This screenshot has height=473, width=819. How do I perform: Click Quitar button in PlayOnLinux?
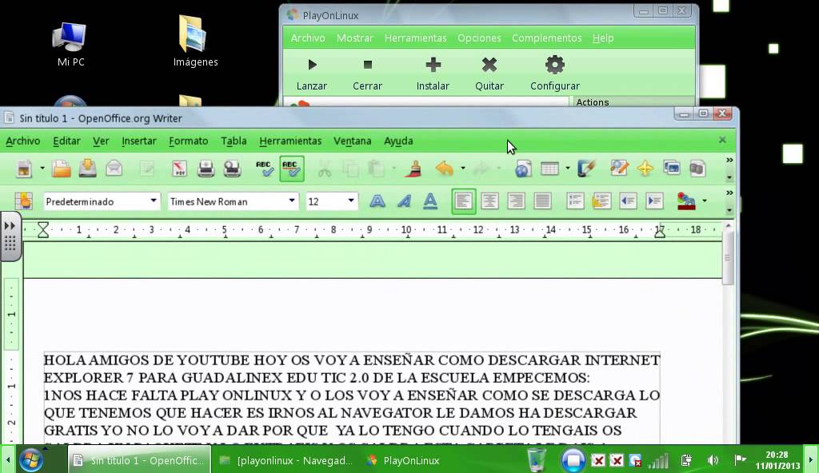(x=489, y=74)
